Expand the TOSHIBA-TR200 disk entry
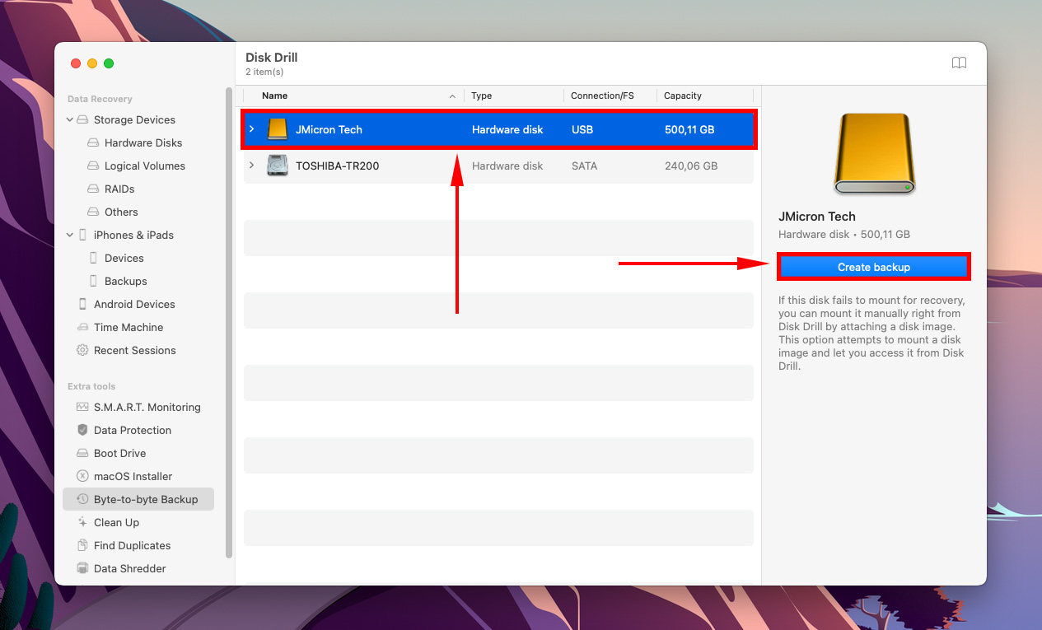This screenshot has width=1042, height=630. coord(252,166)
